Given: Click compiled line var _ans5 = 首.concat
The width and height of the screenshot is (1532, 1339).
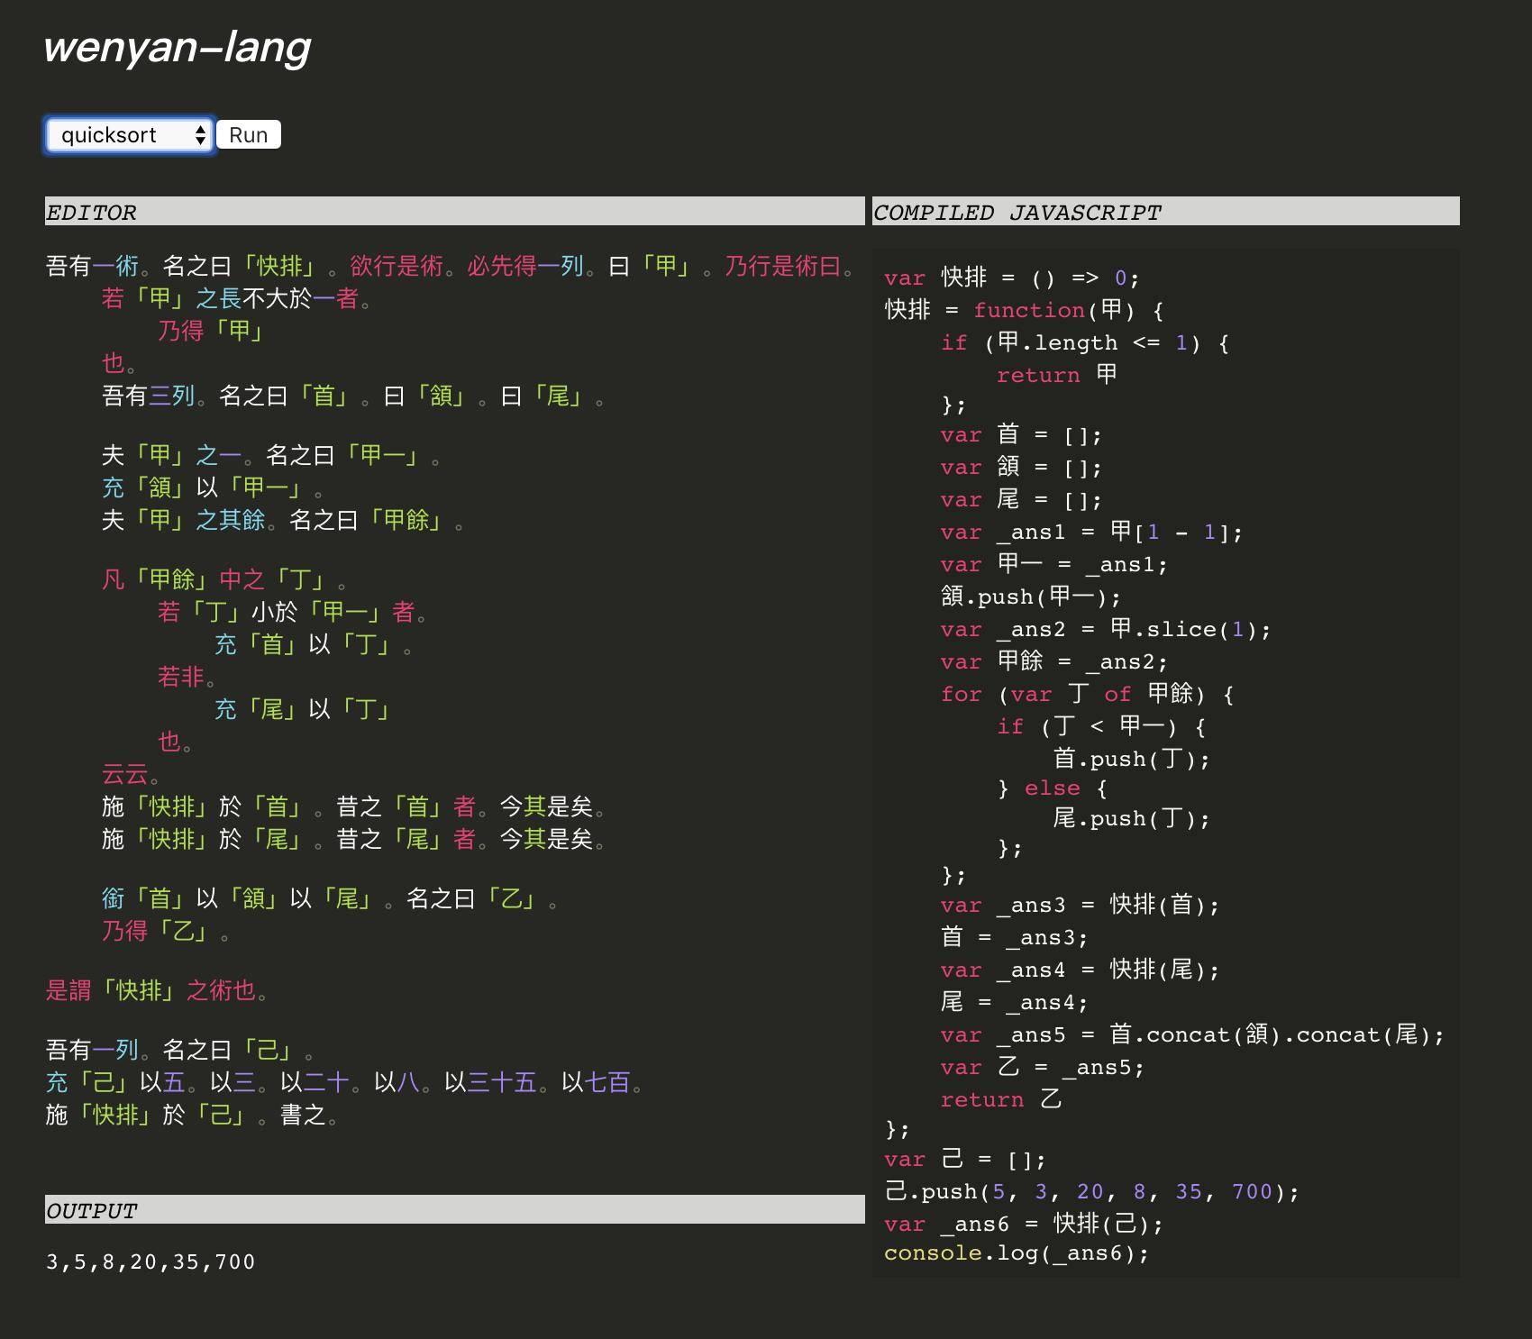Looking at the screenshot, I should tap(1192, 1035).
